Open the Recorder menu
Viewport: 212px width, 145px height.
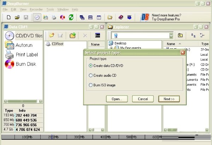point(36,10)
